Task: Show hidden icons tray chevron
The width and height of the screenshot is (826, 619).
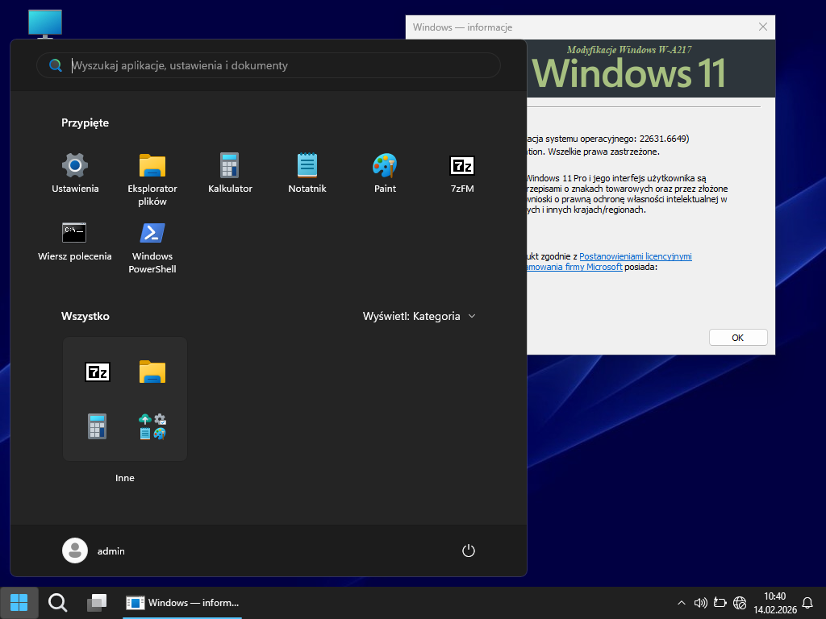Action: (x=682, y=603)
